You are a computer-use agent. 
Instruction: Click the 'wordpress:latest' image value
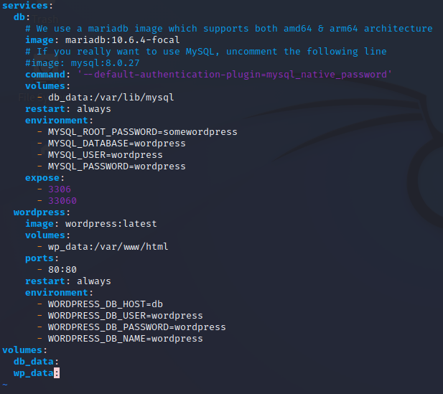111,224
